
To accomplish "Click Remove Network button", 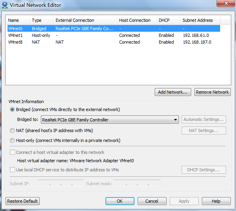I will [212, 92].
